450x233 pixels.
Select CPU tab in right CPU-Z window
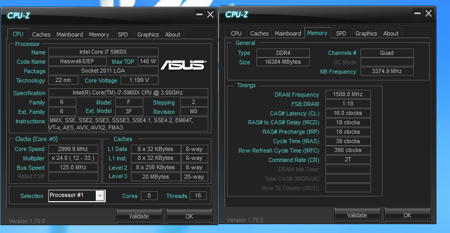(236, 33)
